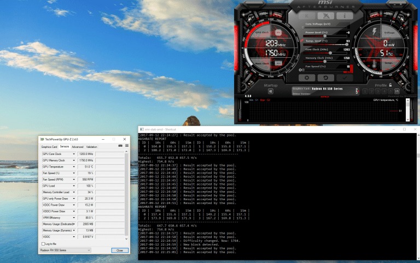
Task: Open GPU-Z hamburger menu
Action: coord(127,146)
